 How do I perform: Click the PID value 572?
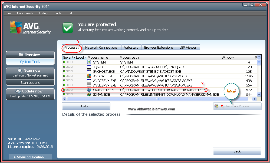point(249,90)
